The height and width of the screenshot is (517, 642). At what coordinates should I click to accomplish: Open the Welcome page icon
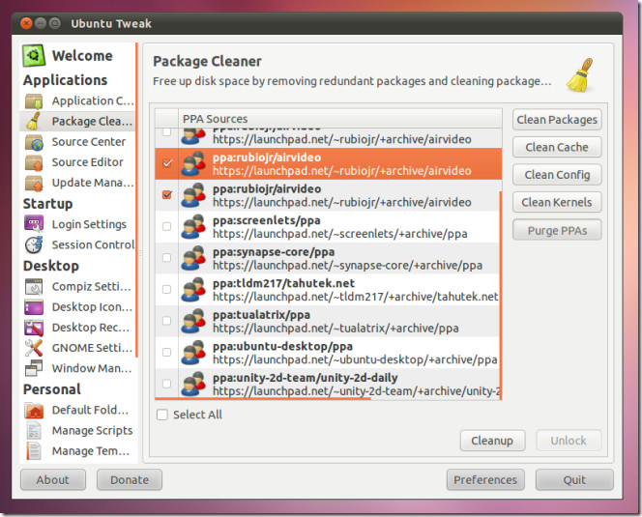[x=34, y=55]
